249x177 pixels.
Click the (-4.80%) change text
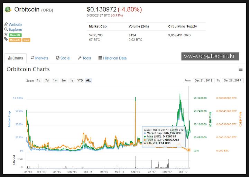coord(130,10)
